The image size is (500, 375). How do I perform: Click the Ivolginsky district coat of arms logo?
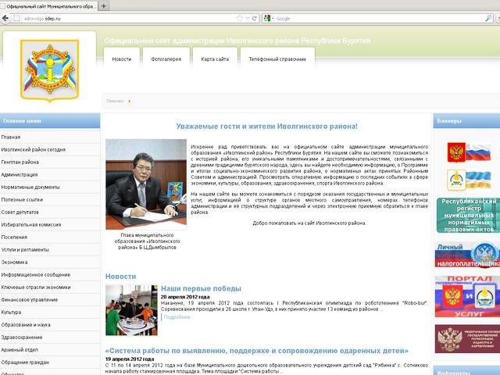coord(49,70)
